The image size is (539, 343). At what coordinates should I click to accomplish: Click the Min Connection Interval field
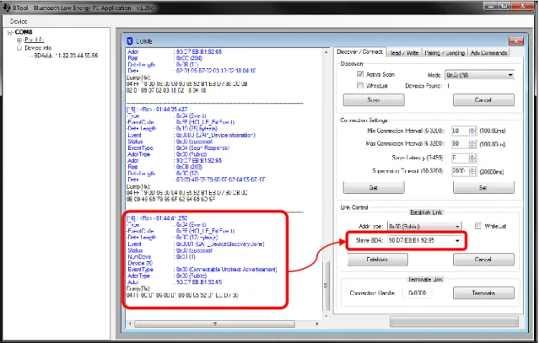pyautogui.click(x=460, y=131)
